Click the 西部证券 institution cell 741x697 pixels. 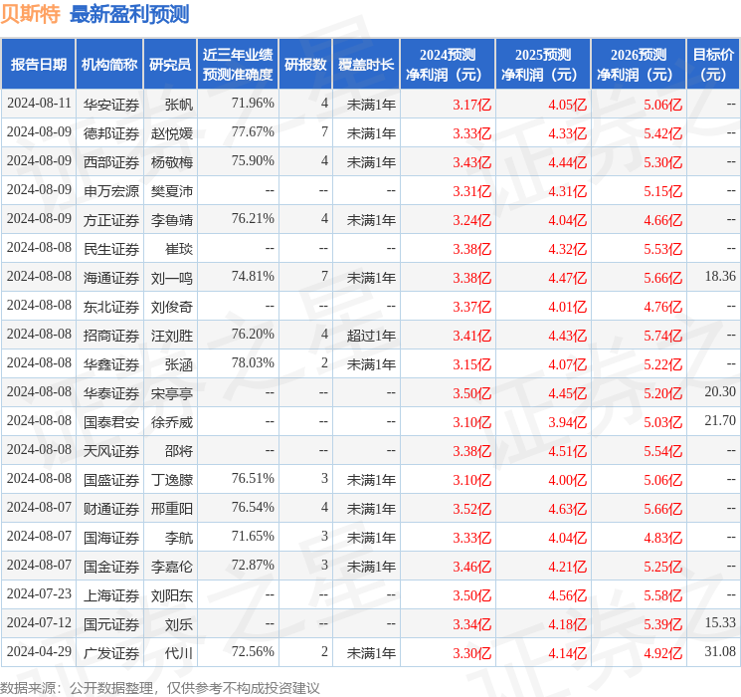[x=111, y=162]
